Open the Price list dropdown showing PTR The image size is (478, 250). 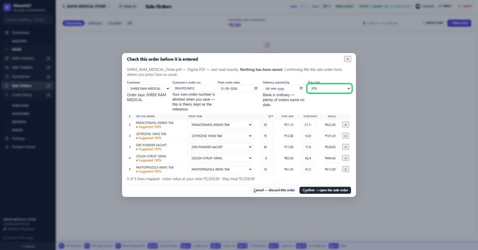coord(330,88)
